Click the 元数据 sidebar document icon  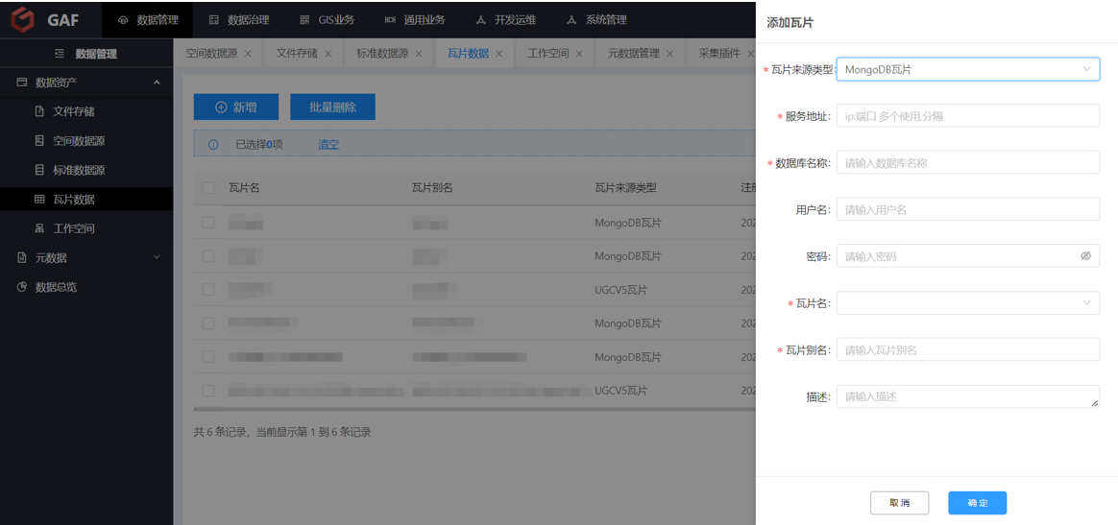pyautogui.click(x=21, y=257)
